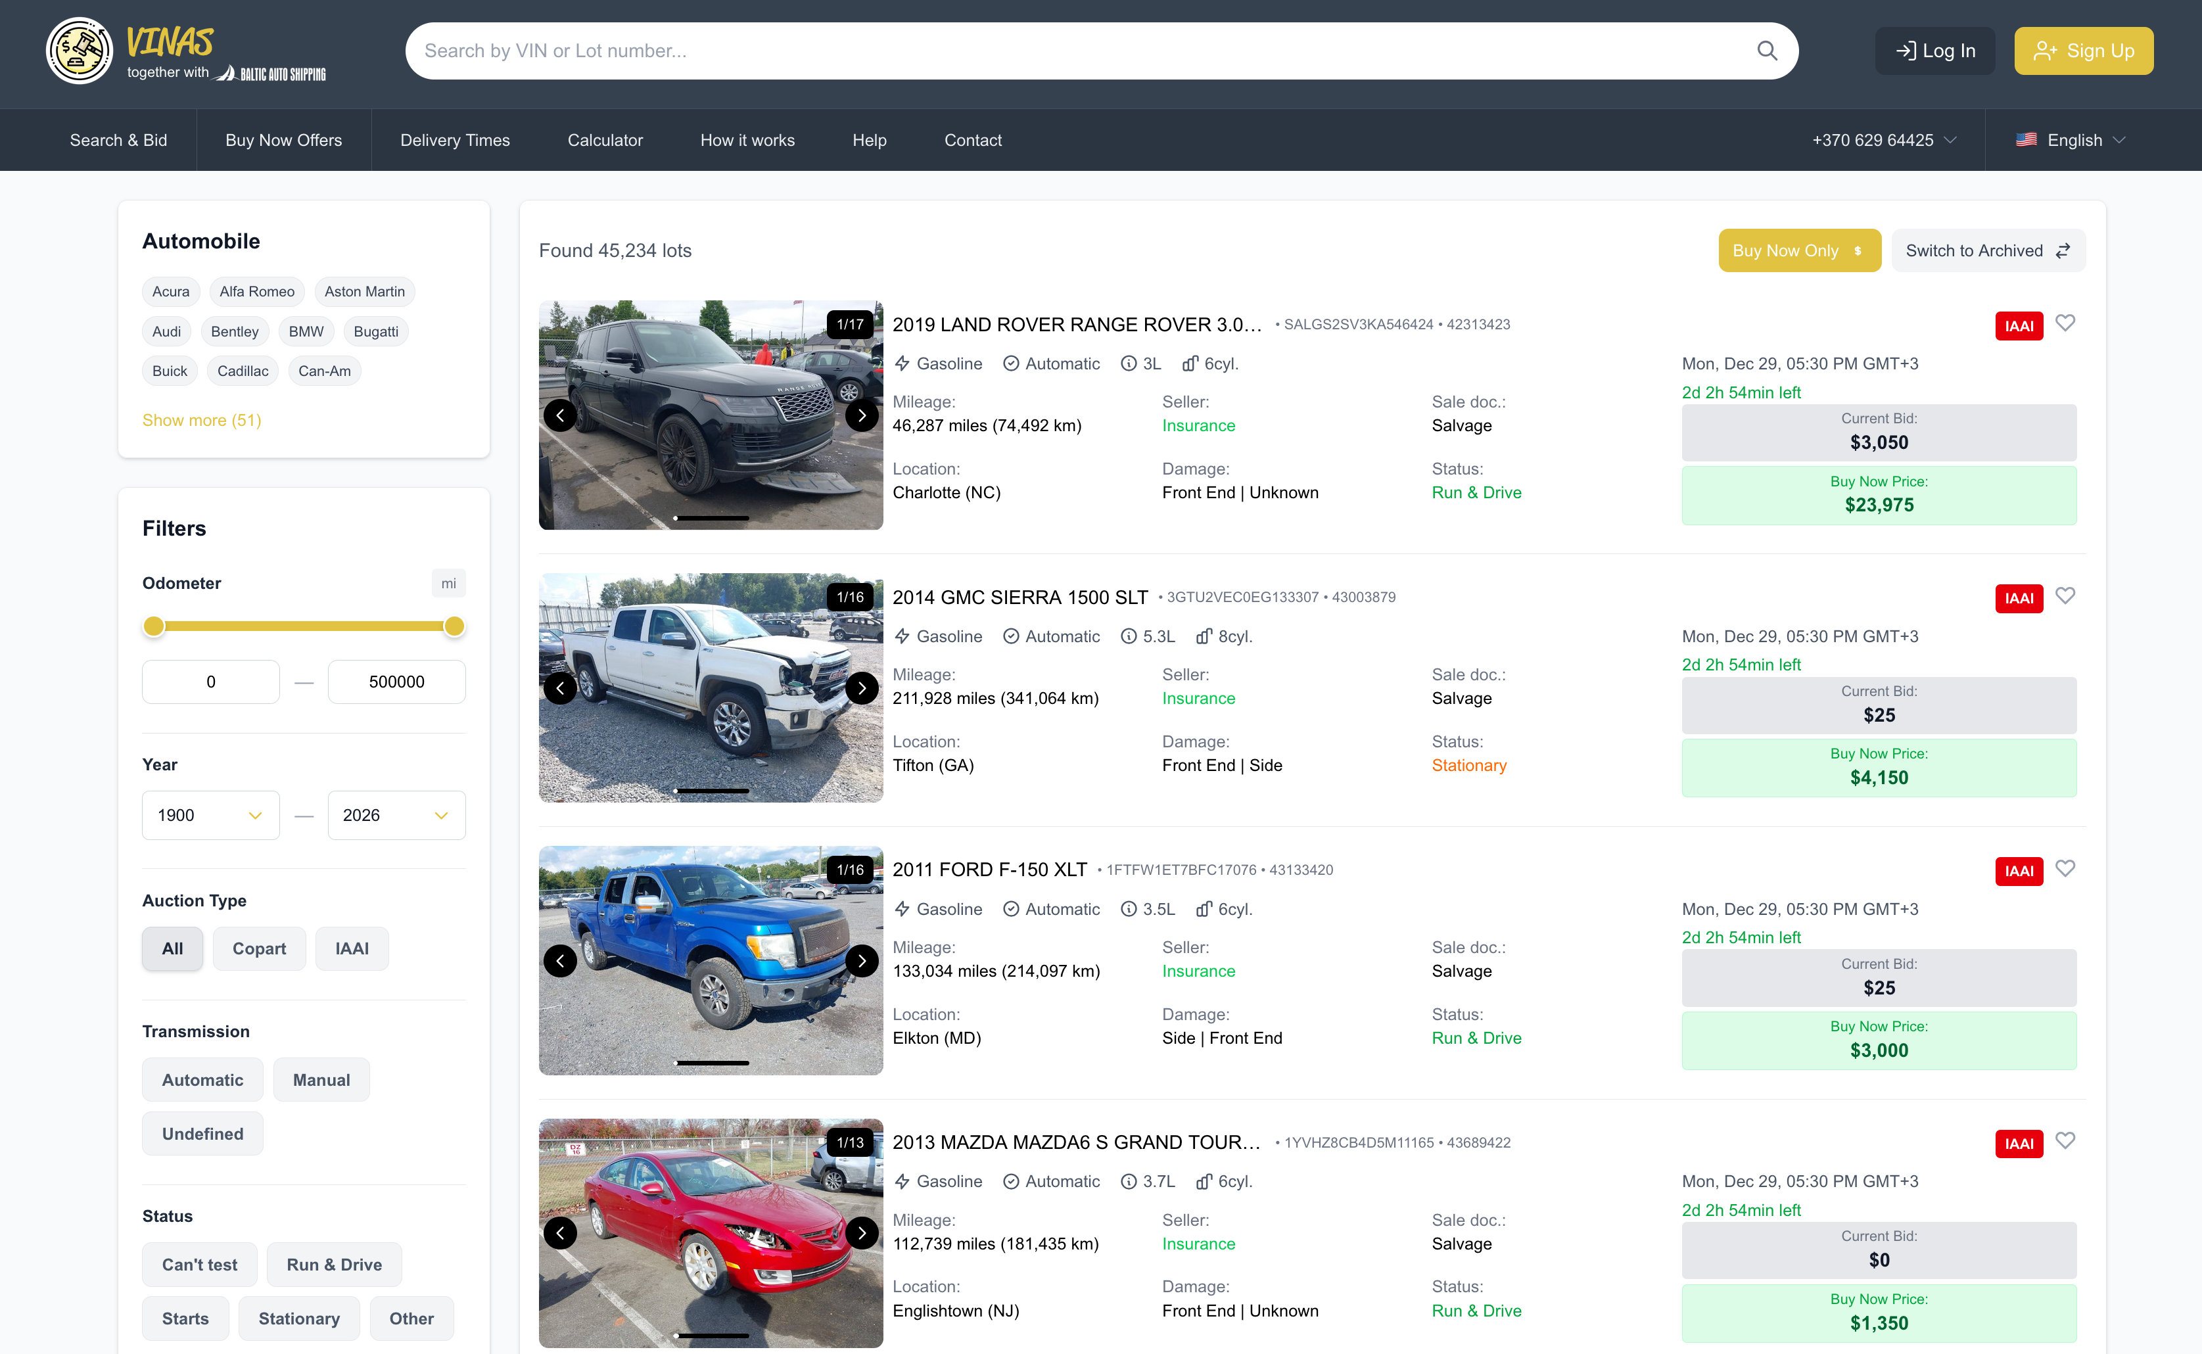This screenshot has width=2202, height=1354.
Task: Show next photo of Ford F-150
Action: click(x=862, y=961)
